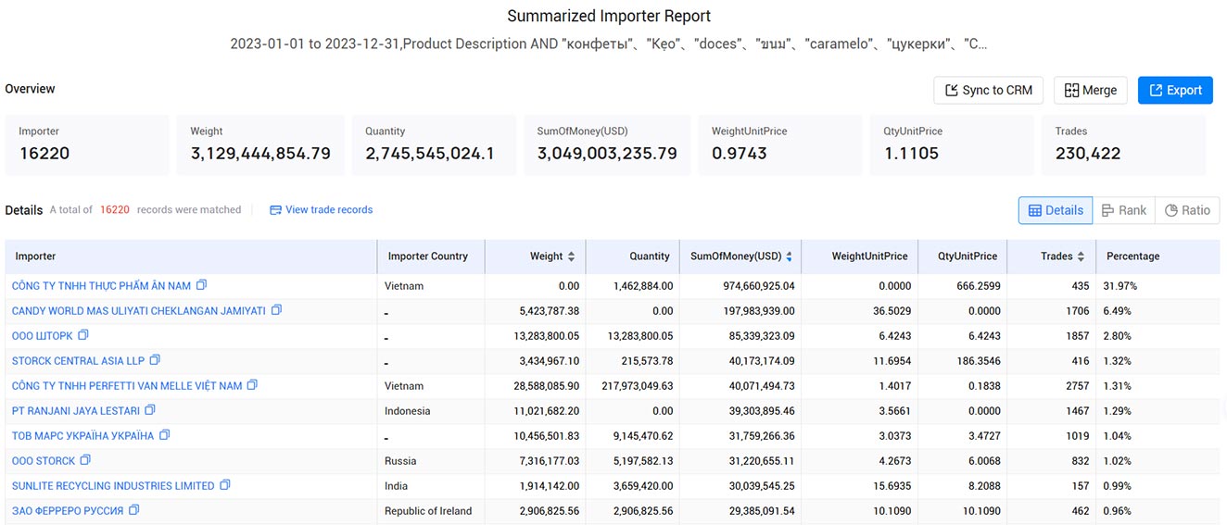The width and height of the screenshot is (1227, 525).
Task: Select the Weight overview card
Action: click(x=260, y=144)
